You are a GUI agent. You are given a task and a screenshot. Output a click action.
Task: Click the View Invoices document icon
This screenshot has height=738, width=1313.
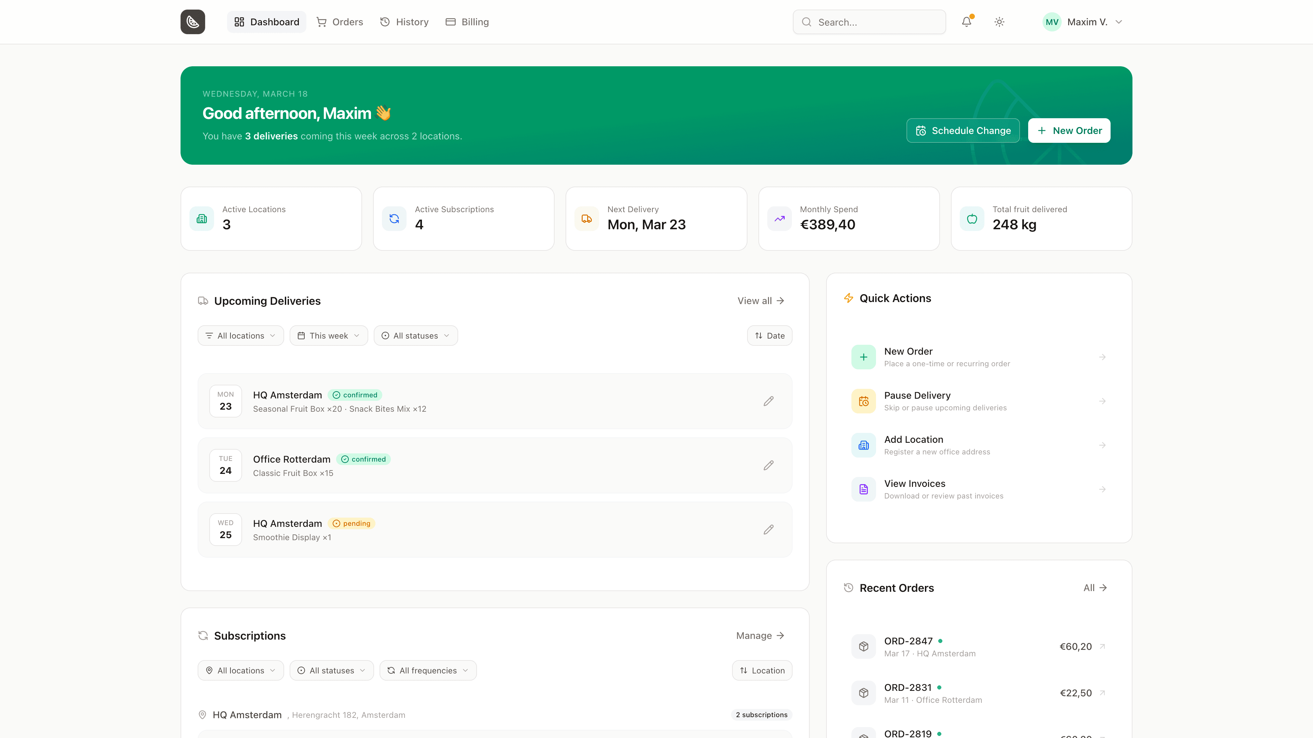(863, 490)
